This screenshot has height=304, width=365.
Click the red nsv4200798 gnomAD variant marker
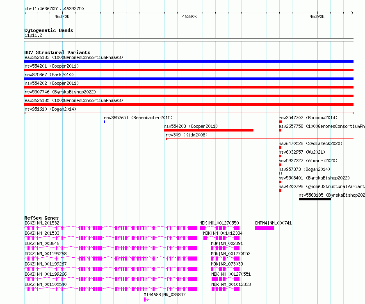280,191
